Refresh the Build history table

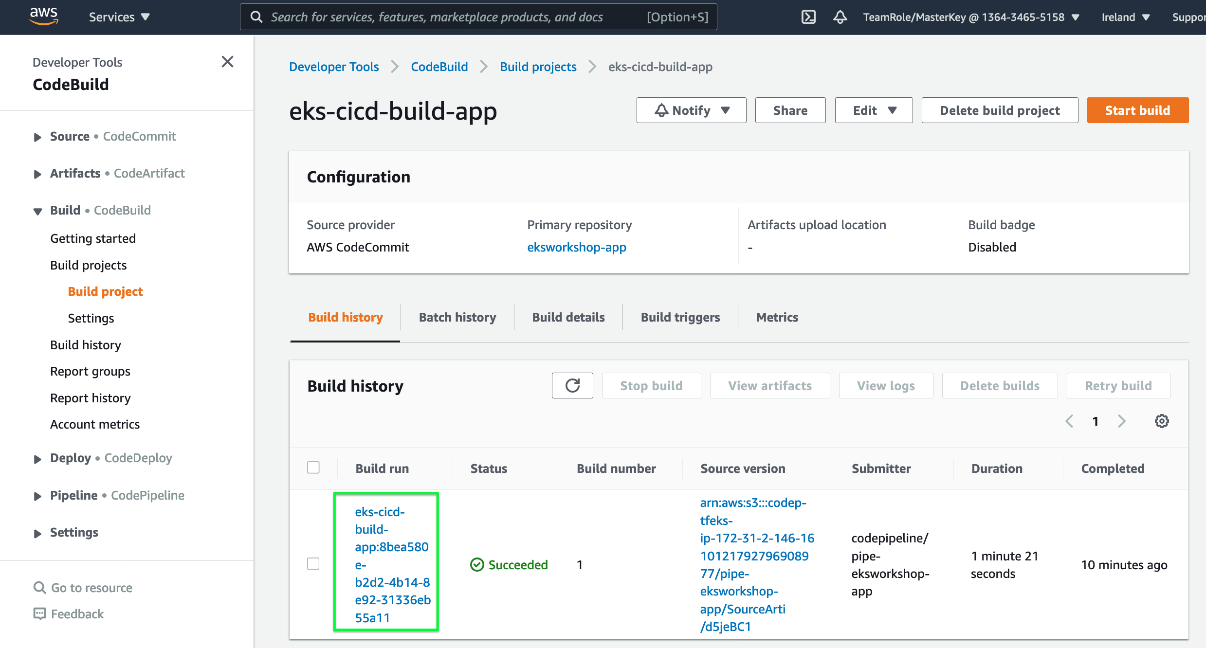point(572,385)
